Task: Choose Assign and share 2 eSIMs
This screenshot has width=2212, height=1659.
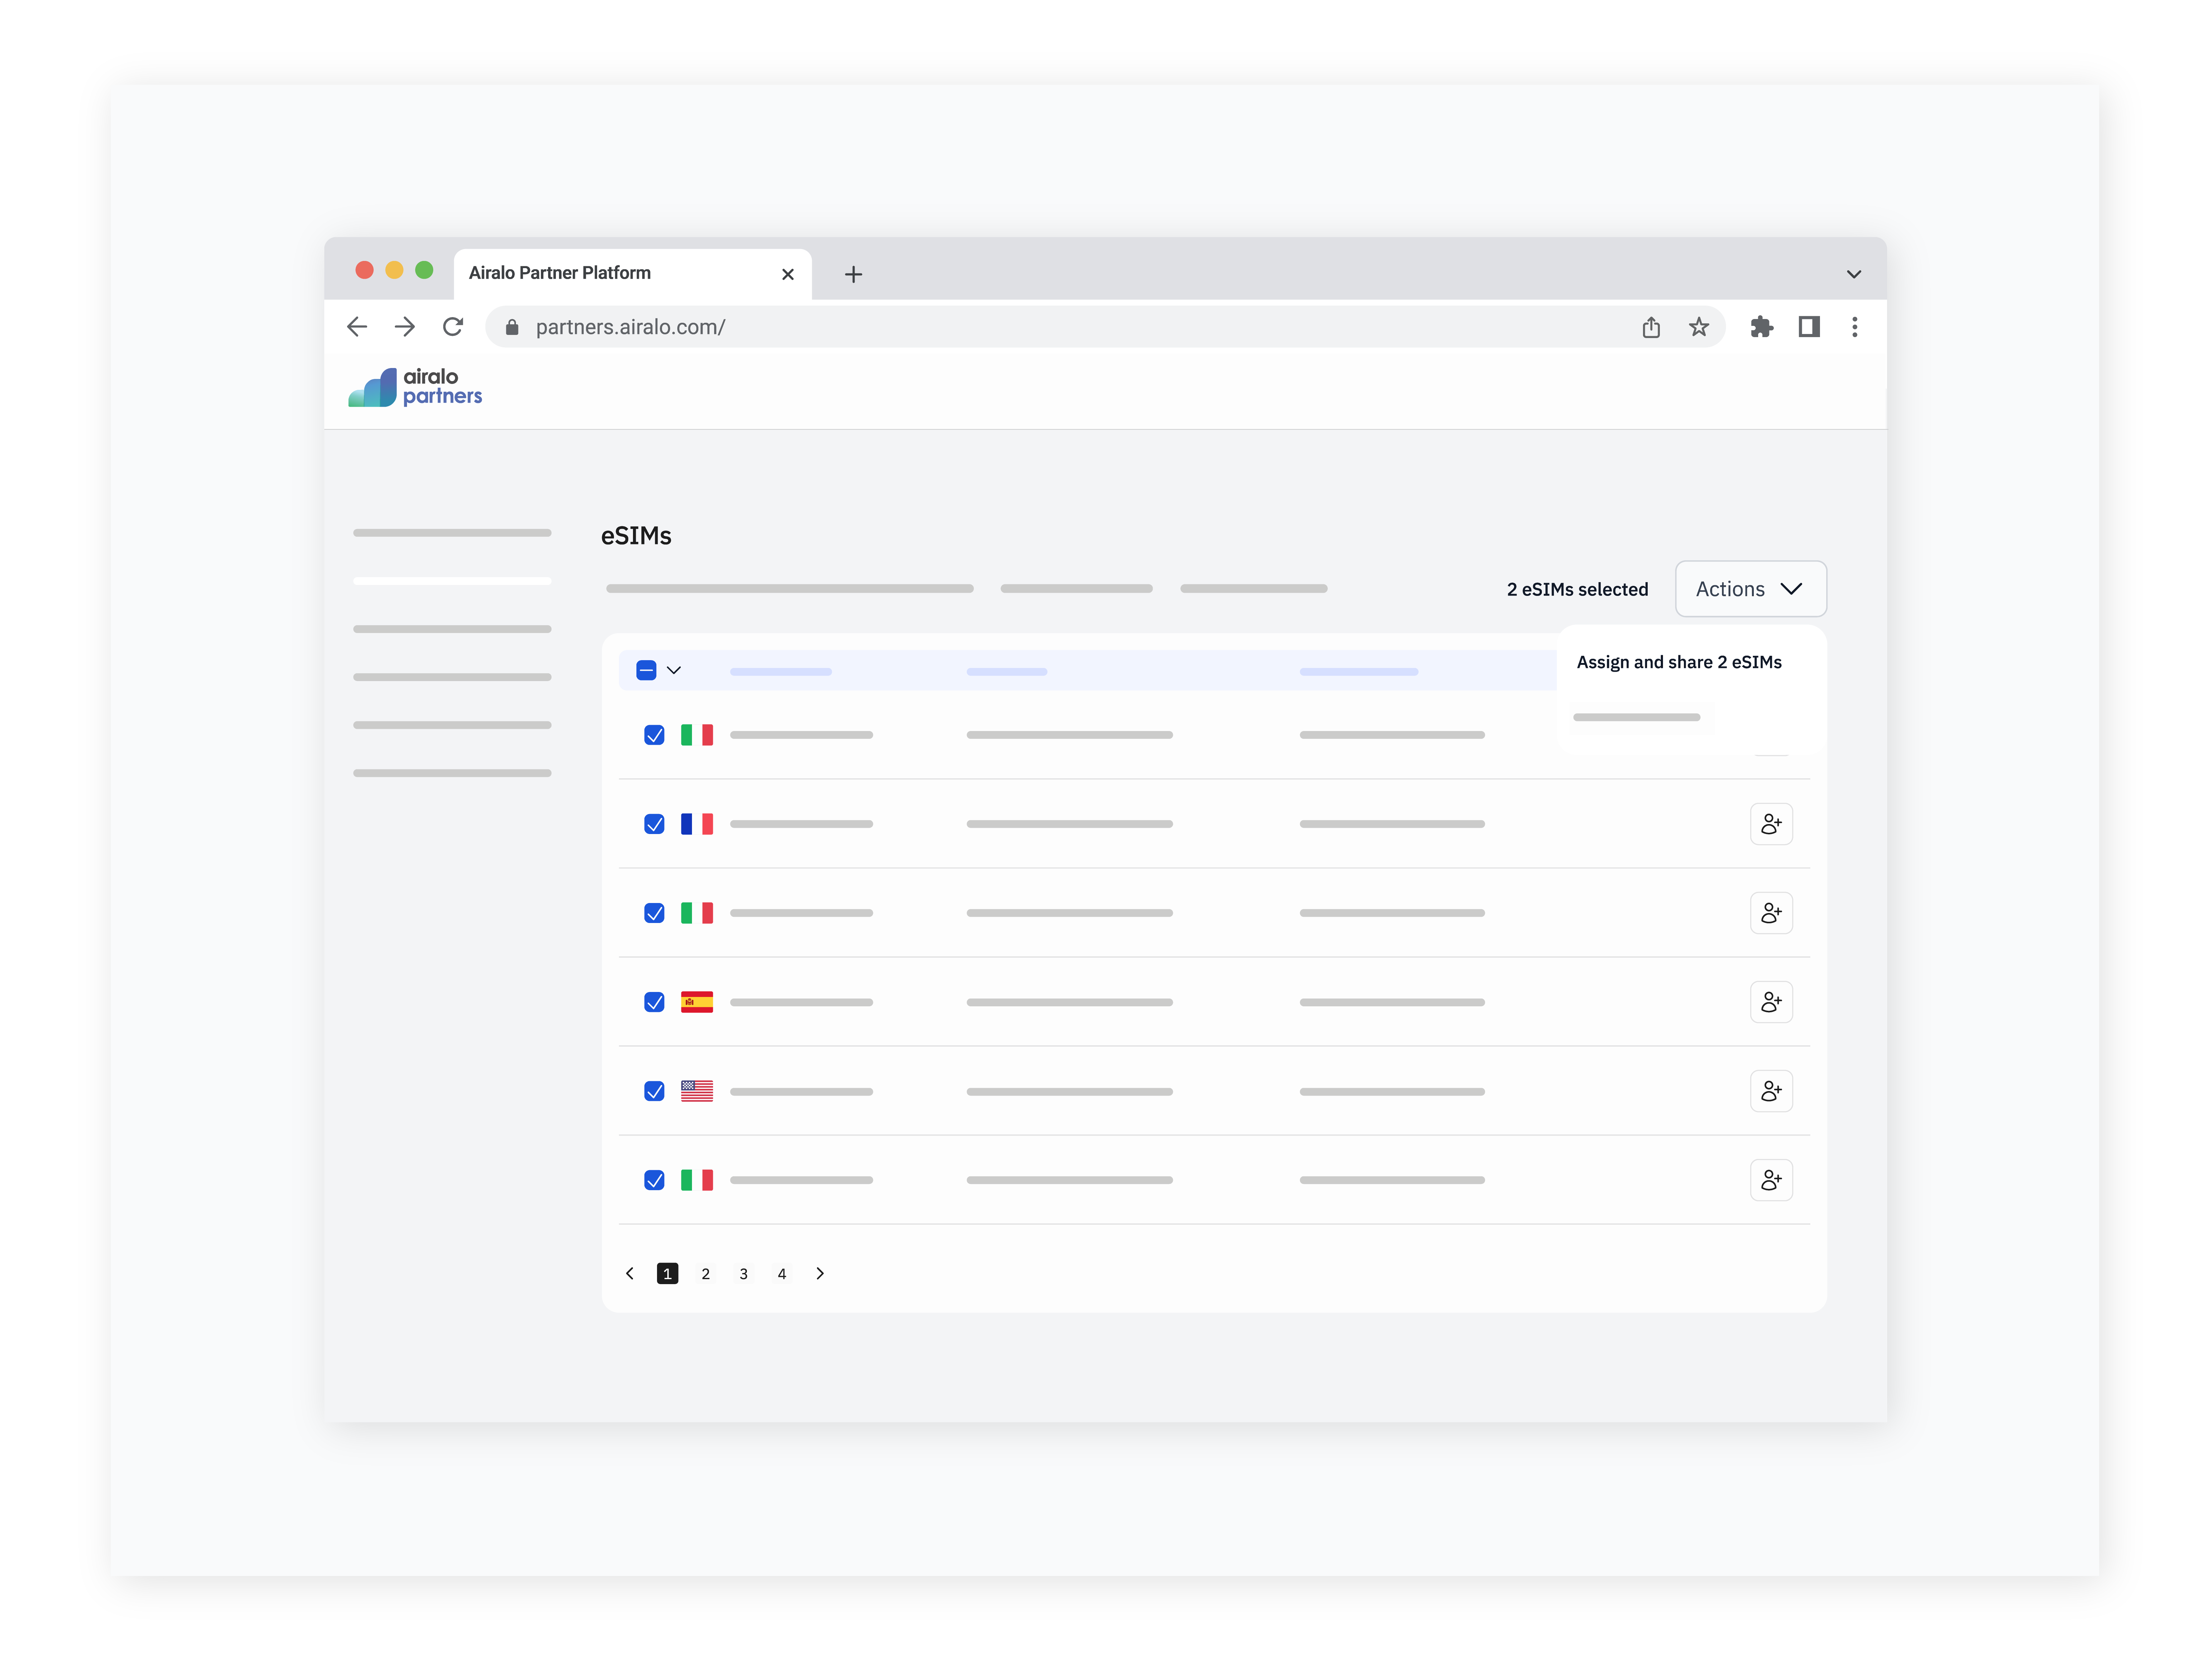Action: click(1679, 662)
